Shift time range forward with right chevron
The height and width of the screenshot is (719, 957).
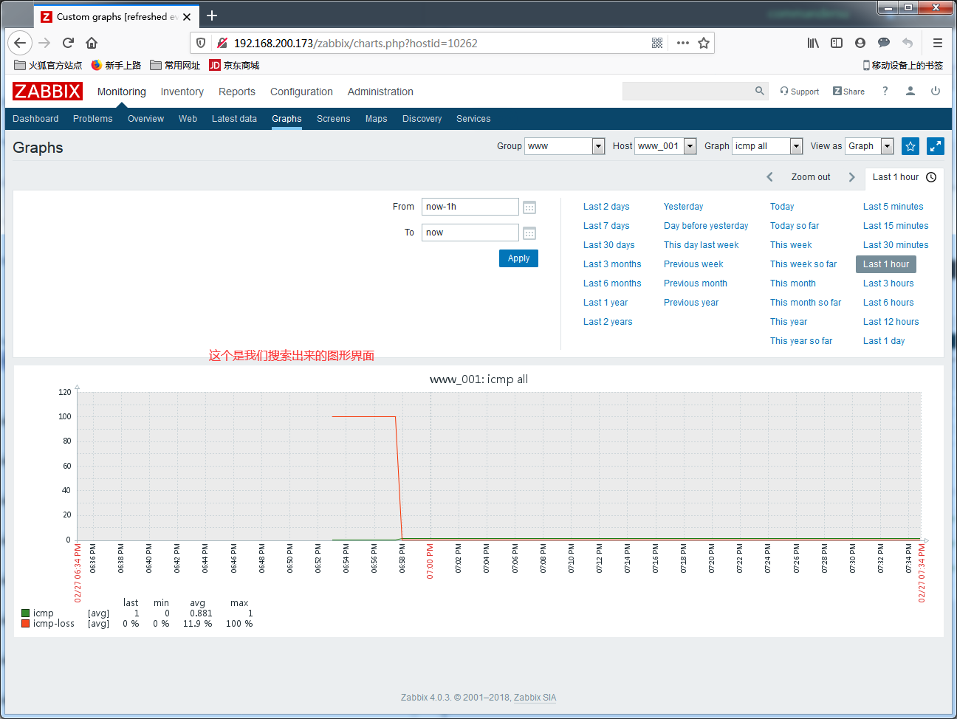pyautogui.click(x=851, y=177)
